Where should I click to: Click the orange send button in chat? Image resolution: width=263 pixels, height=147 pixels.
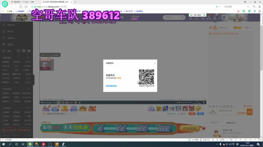249,112
